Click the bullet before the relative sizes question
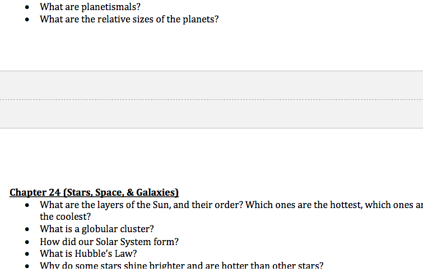 point(27,20)
